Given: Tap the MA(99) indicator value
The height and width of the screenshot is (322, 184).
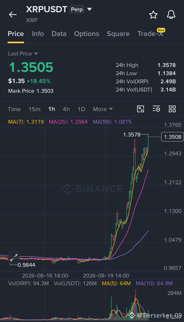Looking at the screenshot, I should tap(112, 122).
